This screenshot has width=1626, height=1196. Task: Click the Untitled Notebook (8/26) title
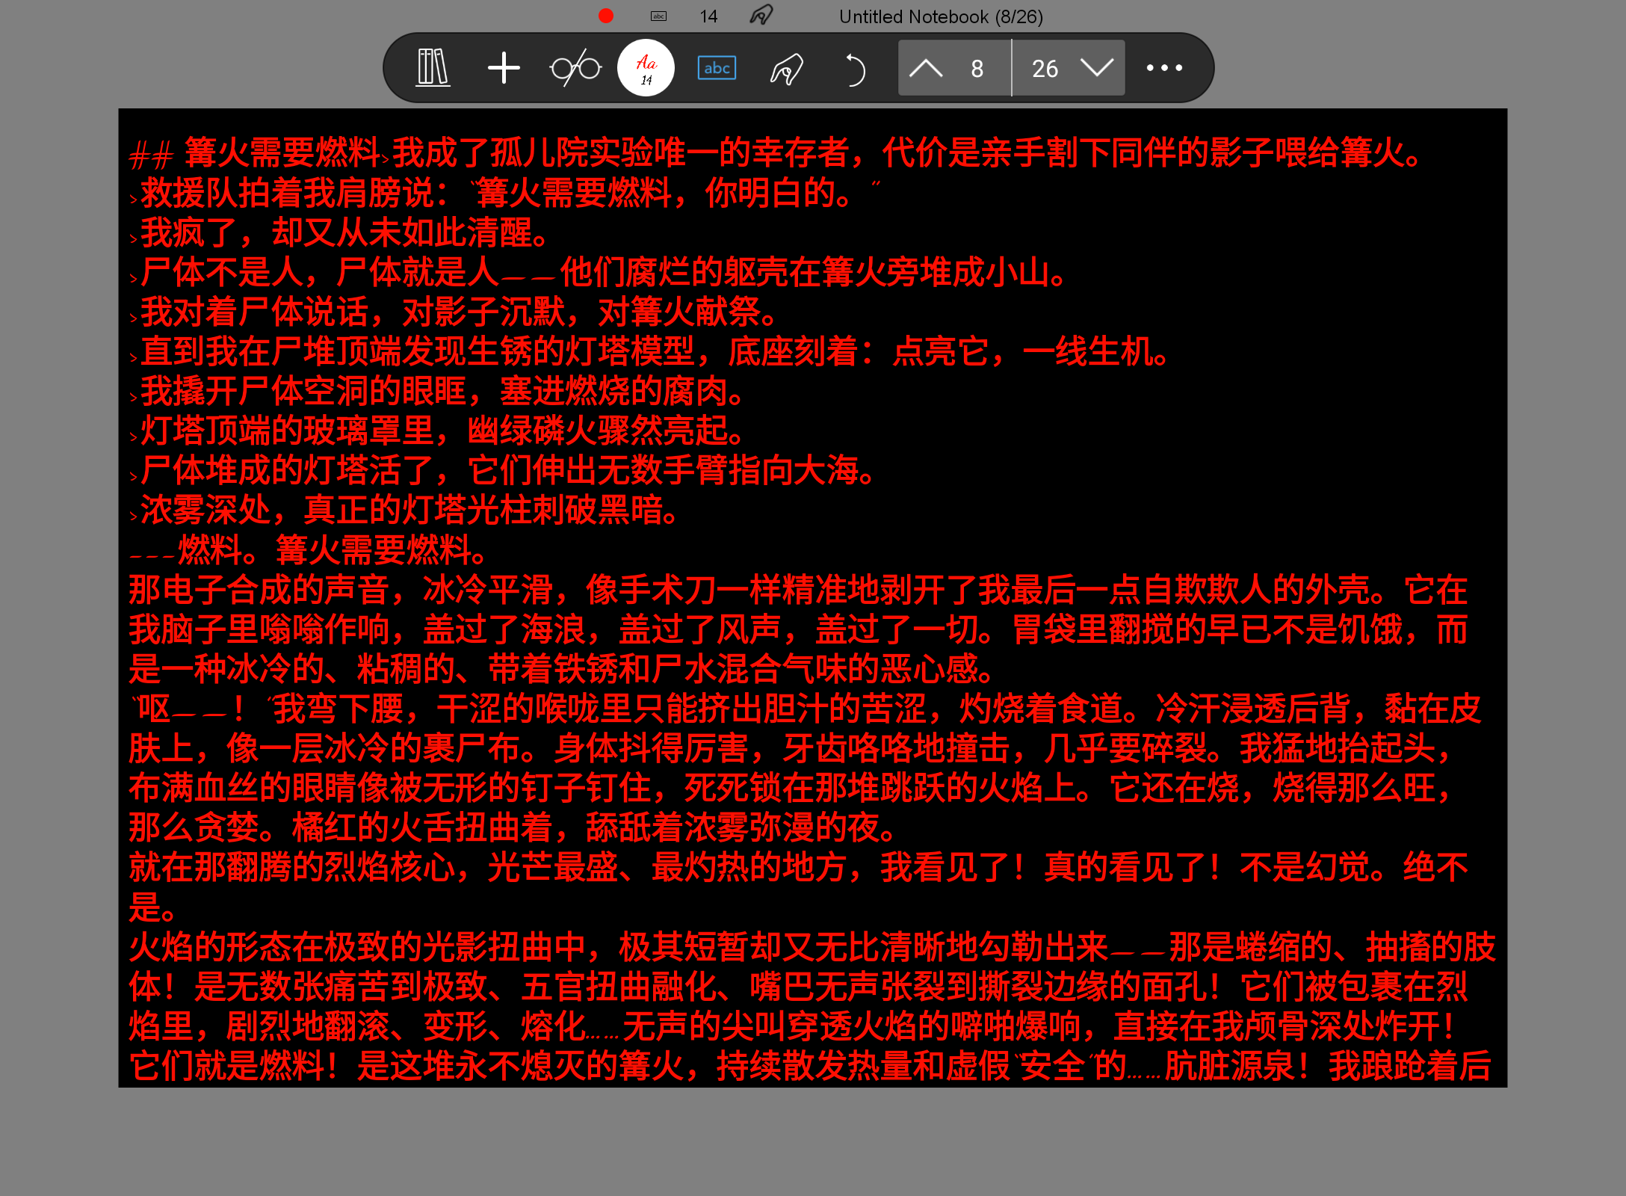click(x=941, y=16)
